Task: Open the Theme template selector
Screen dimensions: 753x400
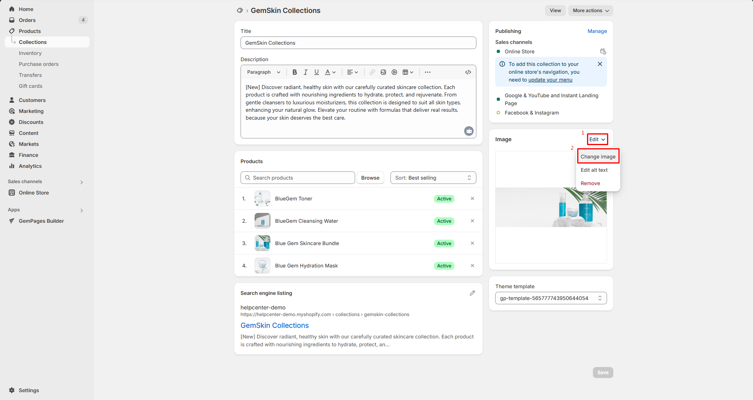Action: [551, 298]
